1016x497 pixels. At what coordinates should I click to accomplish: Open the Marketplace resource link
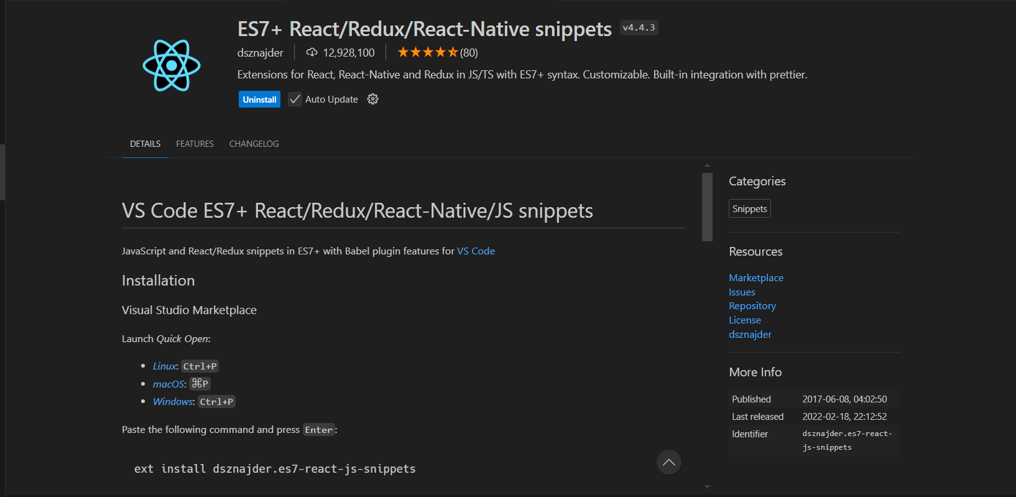pyautogui.click(x=756, y=278)
